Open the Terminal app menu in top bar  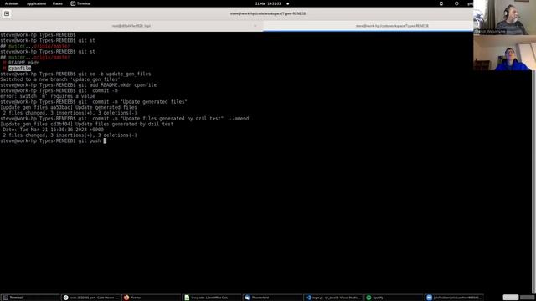tap(80, 3)
